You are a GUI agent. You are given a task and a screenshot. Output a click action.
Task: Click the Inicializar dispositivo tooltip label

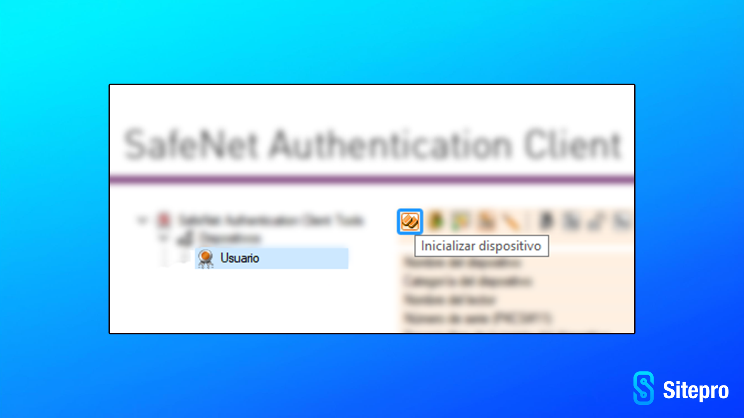(481, 246)
